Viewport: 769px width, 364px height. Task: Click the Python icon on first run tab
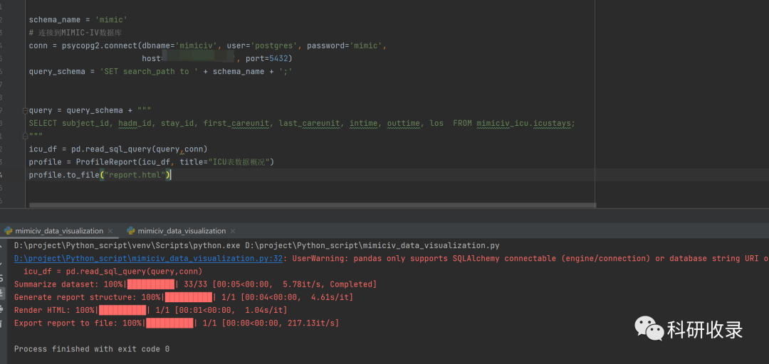tap(9, 231)
